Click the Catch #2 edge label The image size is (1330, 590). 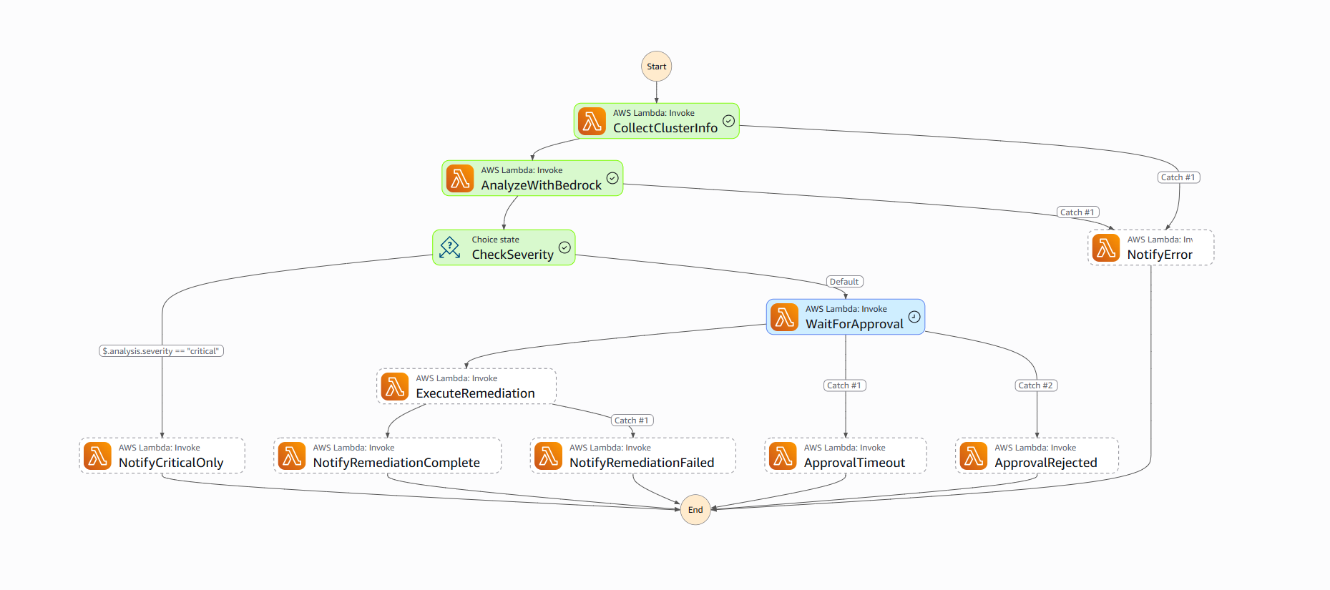click(x=1036, y=385)
